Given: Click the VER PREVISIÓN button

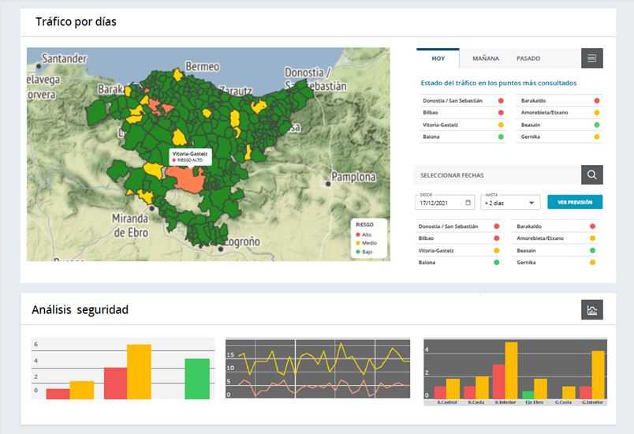Looking at the screenshot, I should (x=575, y=202).
